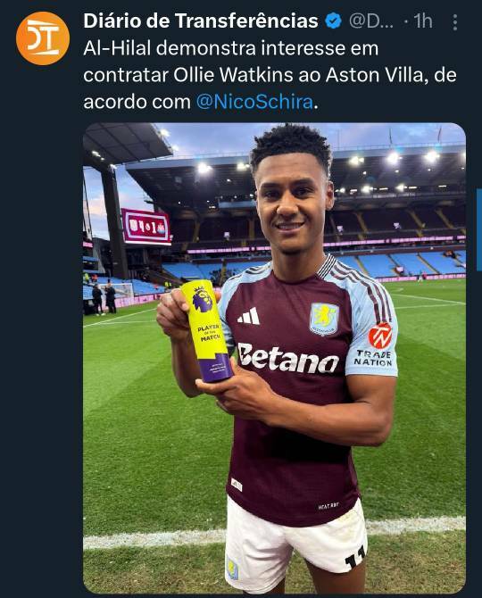
Task: Open the tweet via the 1h timestamp
Action: coord(423,21)
